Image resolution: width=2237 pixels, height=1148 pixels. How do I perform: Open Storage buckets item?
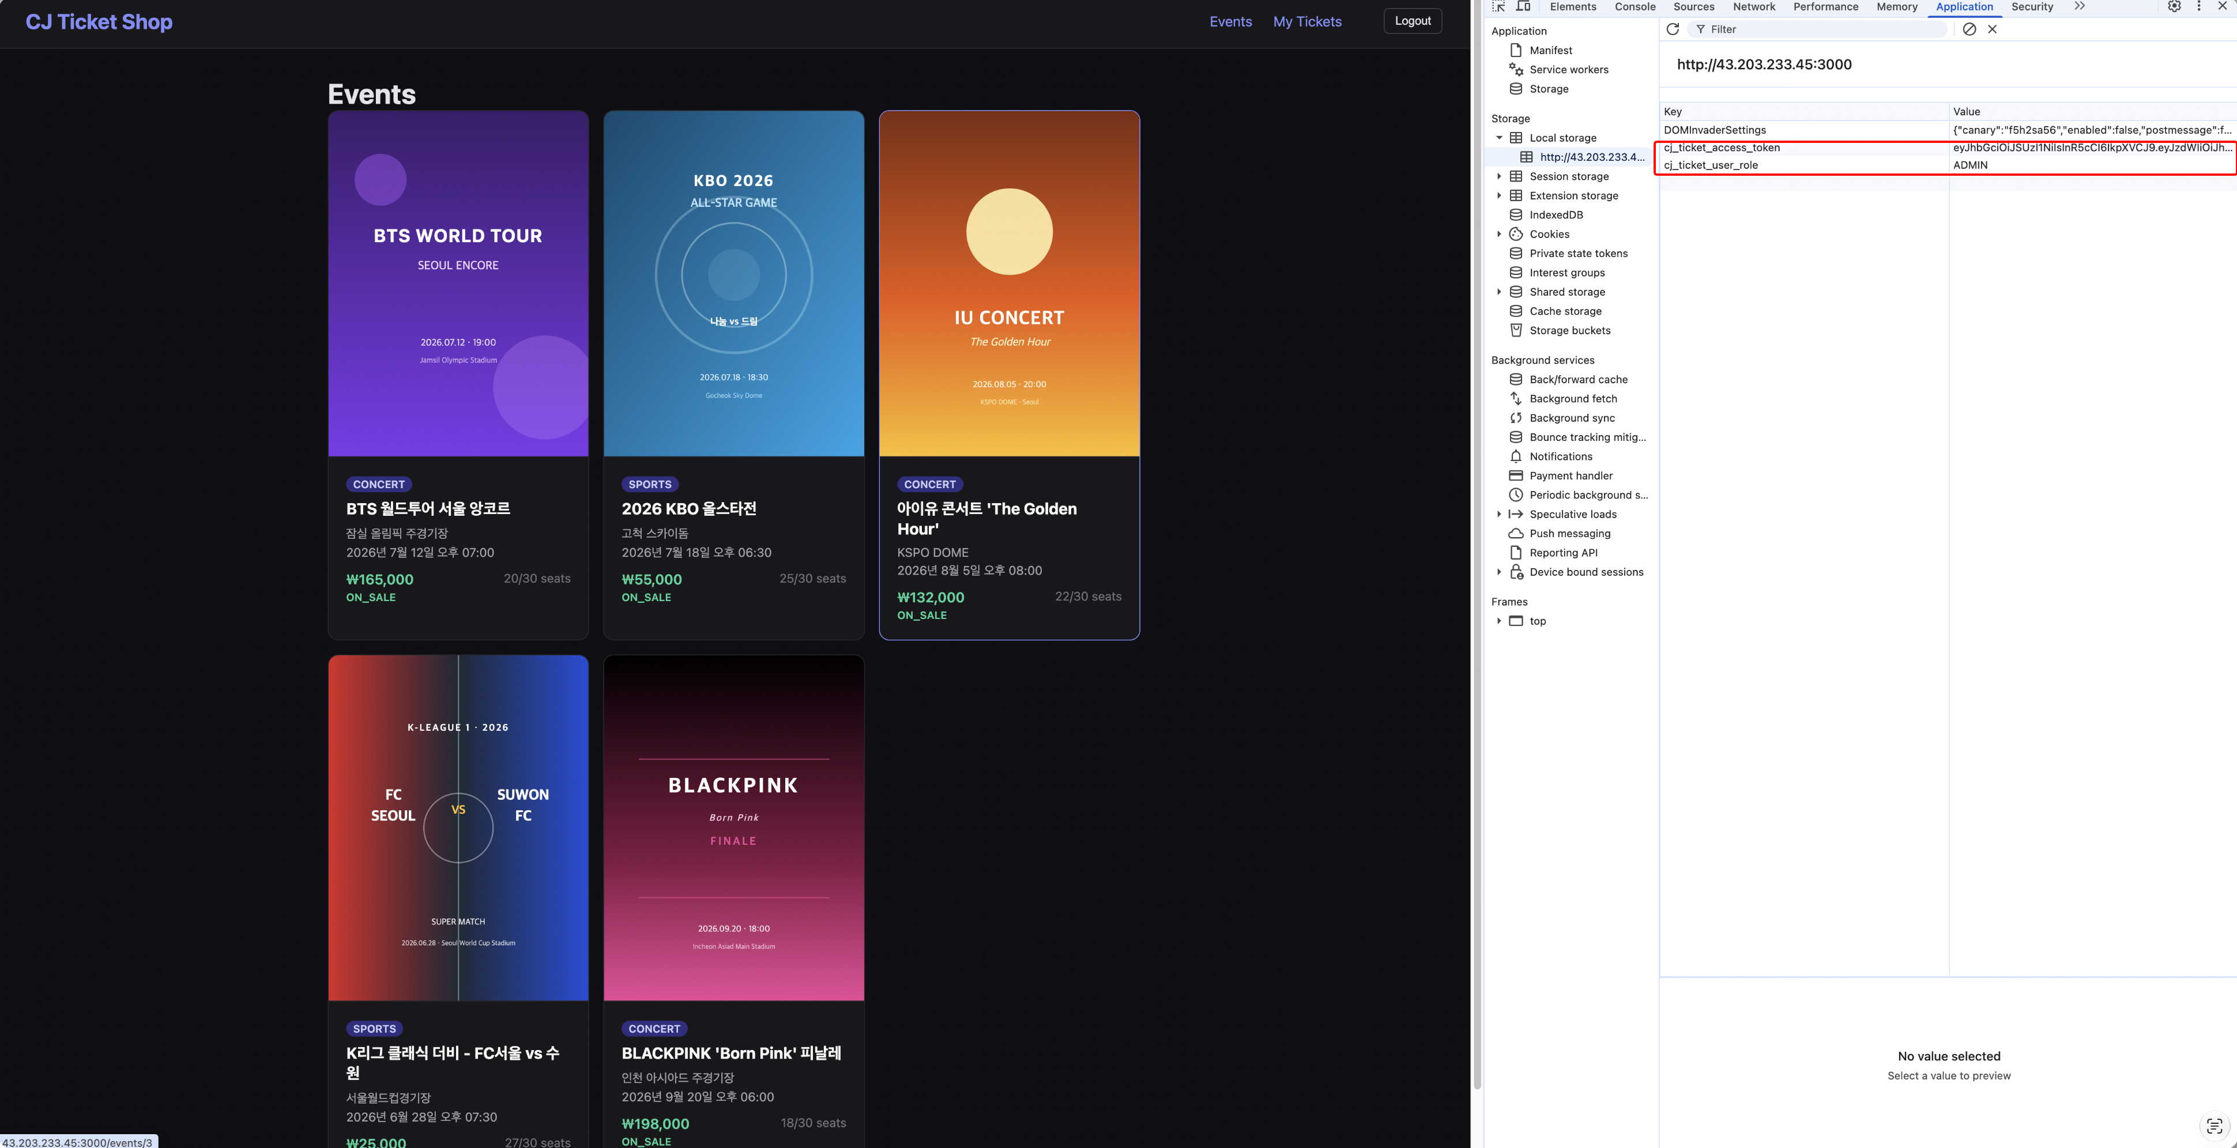click(x=1569, y=331)
